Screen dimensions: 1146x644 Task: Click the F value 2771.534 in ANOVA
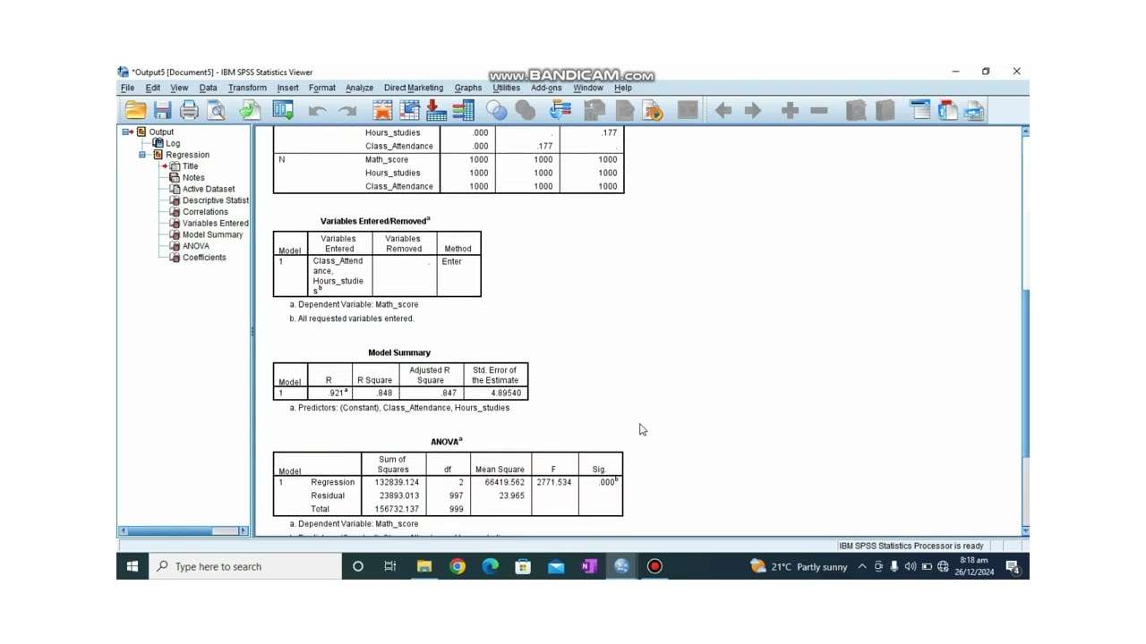click(x=553, y=482)
